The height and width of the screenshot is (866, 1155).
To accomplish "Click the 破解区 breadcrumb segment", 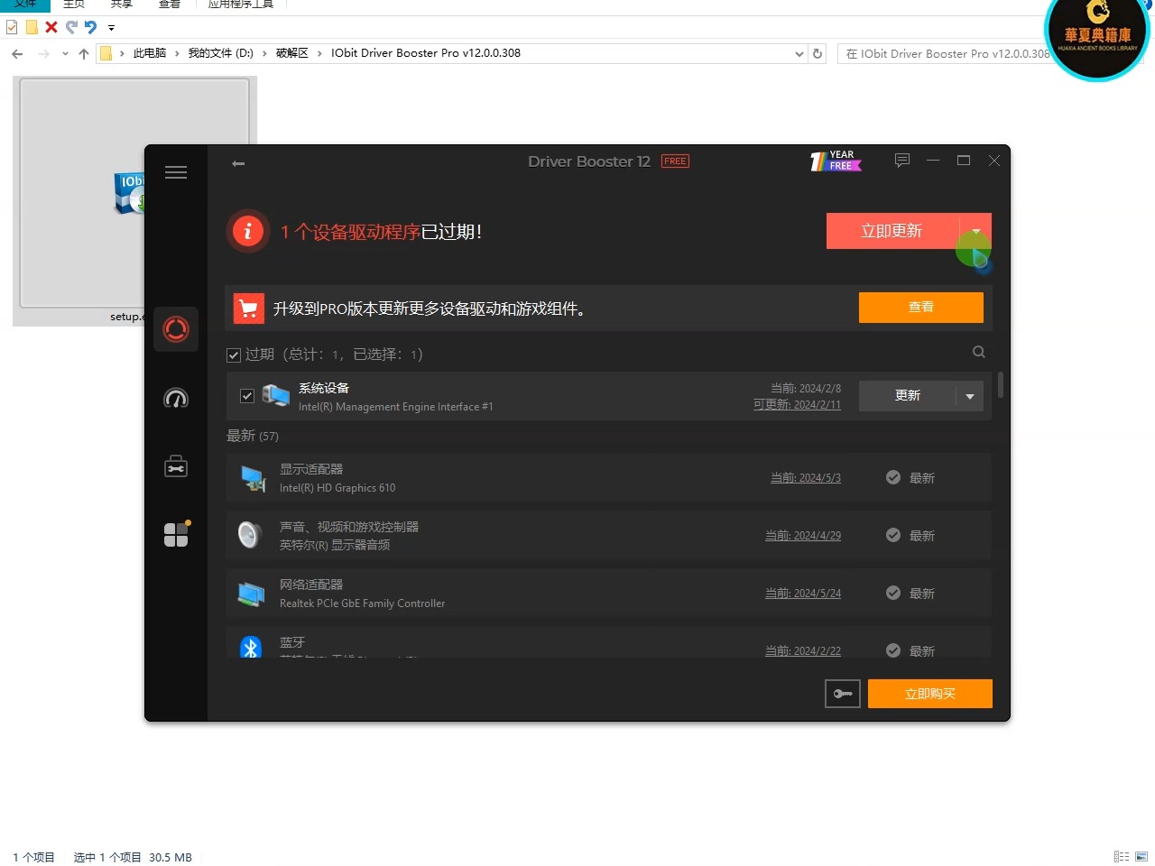I will click(x=292, y=53).
